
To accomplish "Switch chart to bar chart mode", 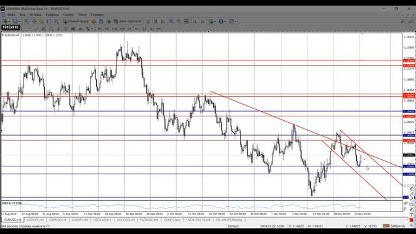I will click(148, 21).
